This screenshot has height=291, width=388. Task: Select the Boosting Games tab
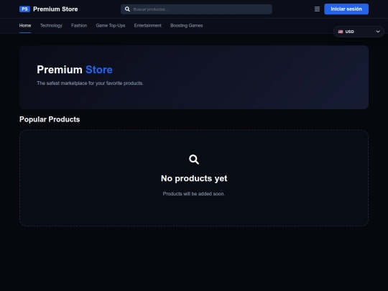(187, 25)
